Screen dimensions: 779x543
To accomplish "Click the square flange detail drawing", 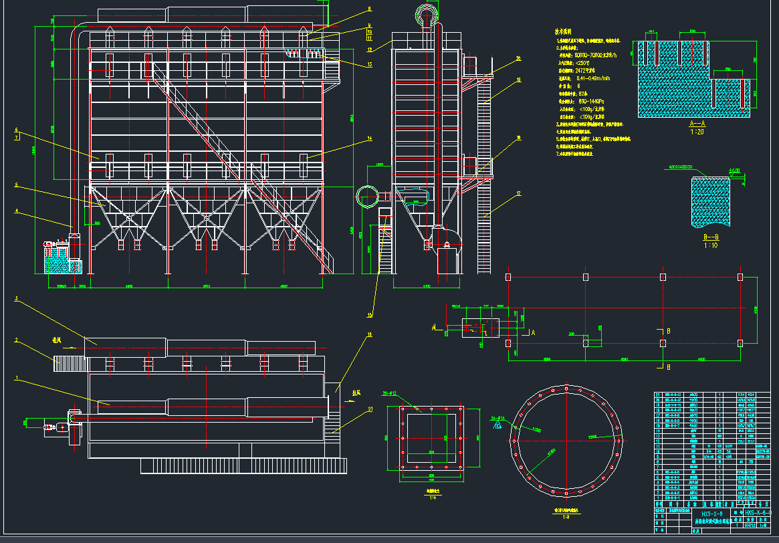I will [x=432, y=441].
